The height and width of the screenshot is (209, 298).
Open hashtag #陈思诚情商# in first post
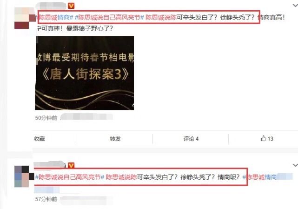54,18
